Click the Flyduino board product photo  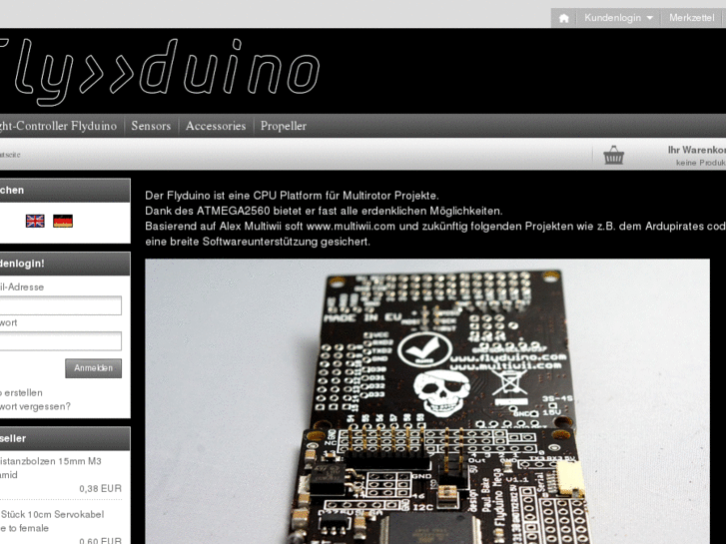pos(426,401)
